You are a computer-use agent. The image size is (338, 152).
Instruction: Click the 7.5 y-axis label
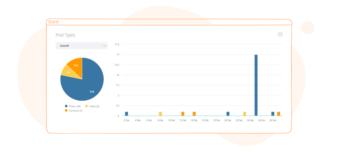[117, 85]
